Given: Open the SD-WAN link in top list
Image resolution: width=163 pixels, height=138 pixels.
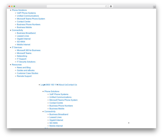Looking at the screenshot, I should [21, 42].
